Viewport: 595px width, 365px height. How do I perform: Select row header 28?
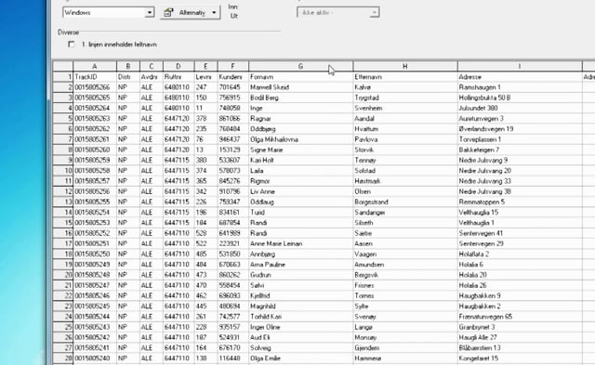(63, 358)
